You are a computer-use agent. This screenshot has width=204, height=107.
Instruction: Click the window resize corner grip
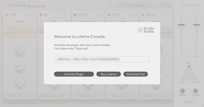tap(202, 105)
